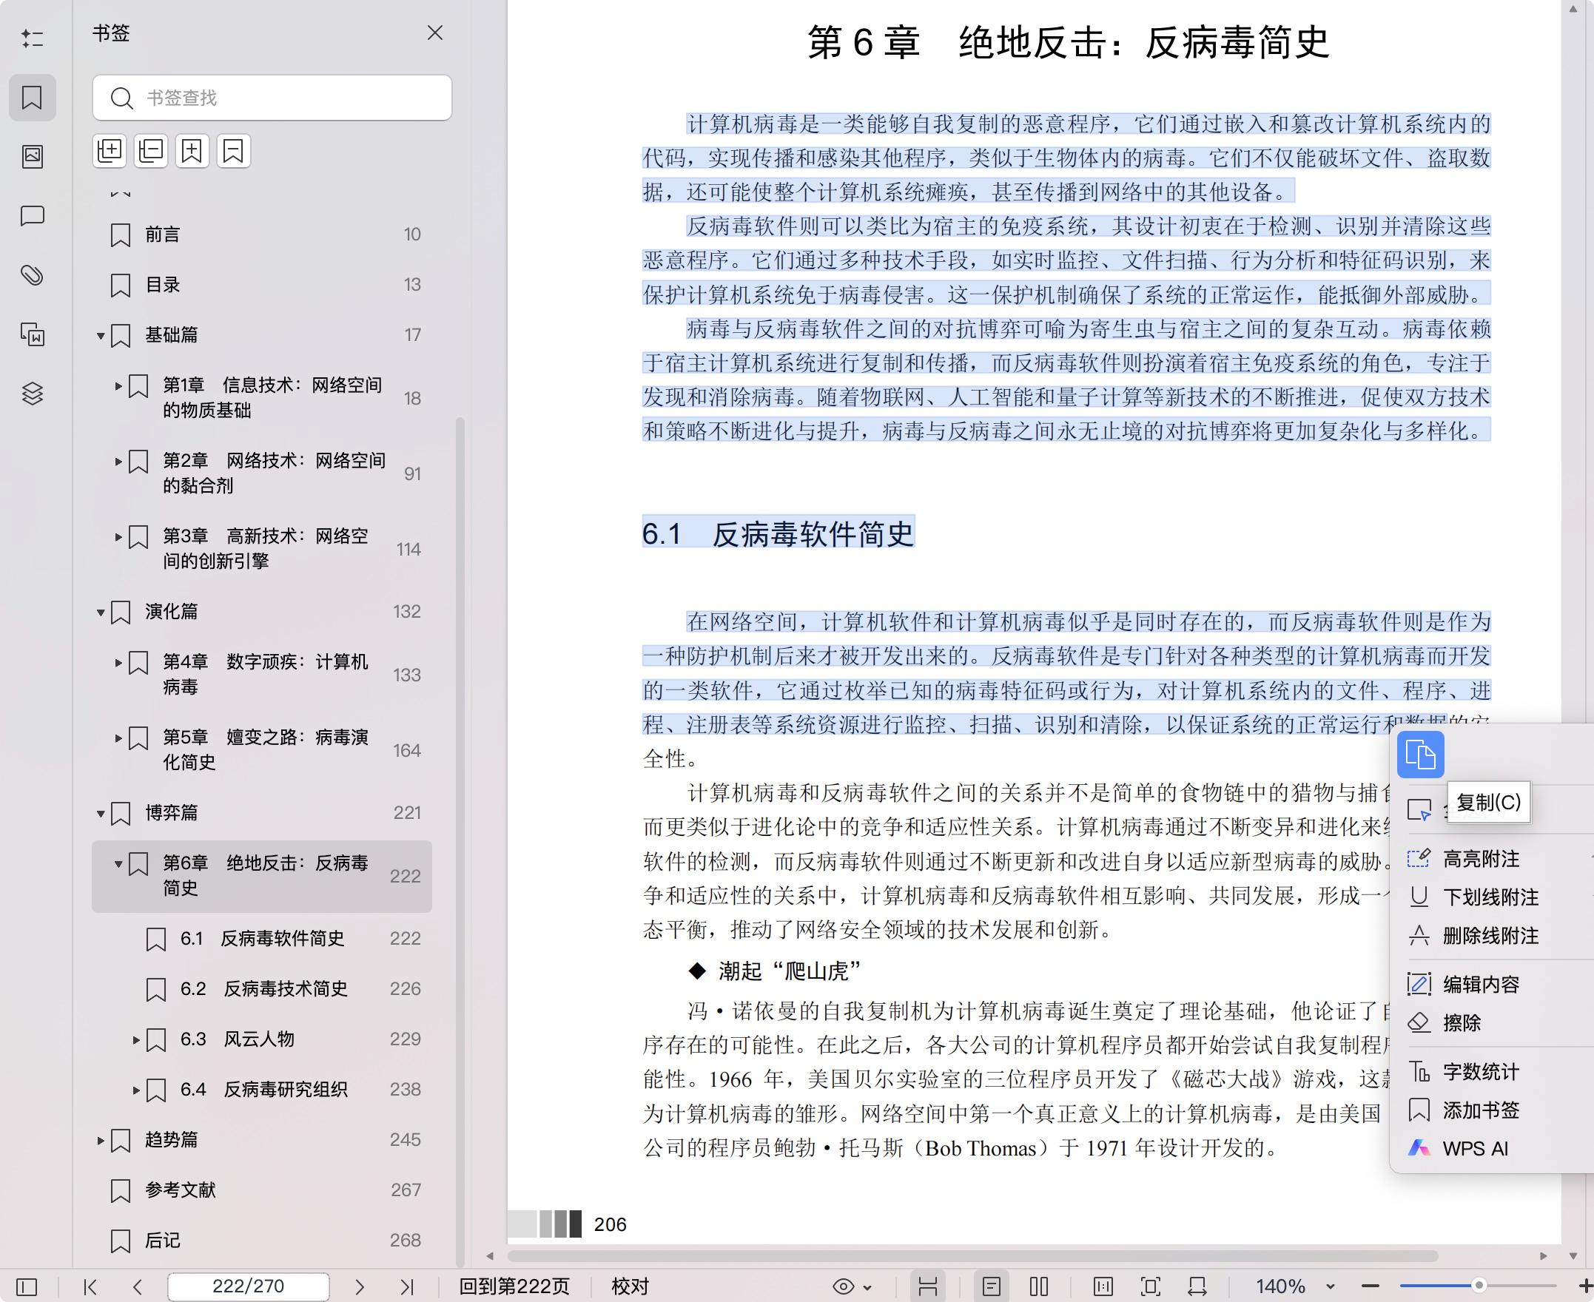Expand the 第4章 数字顽疾 bookmark

point(118,663)
